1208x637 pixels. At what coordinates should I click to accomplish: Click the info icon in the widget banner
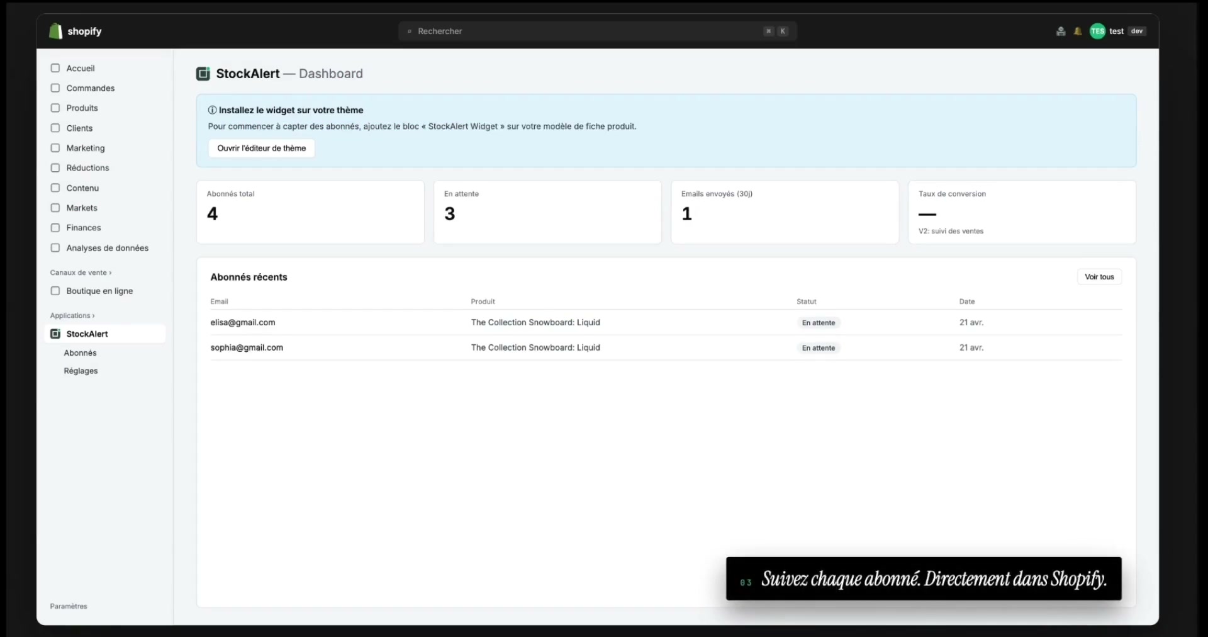coord(212,110)
